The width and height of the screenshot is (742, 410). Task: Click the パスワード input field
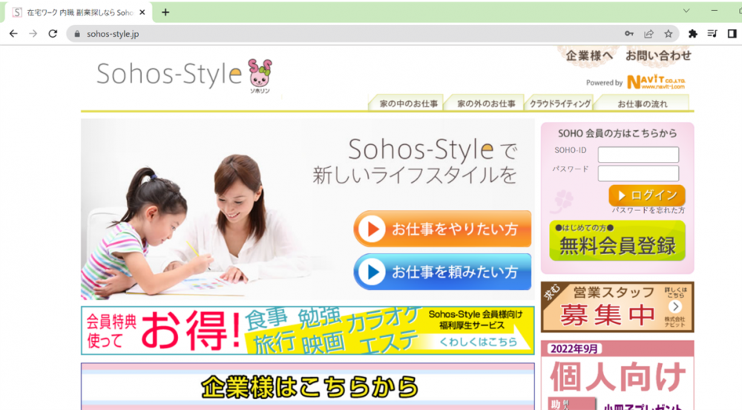(638, 173)
